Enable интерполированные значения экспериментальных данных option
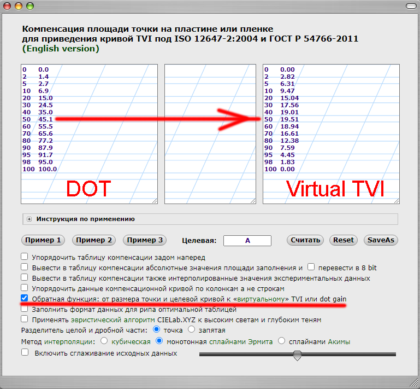 (25, 277)
